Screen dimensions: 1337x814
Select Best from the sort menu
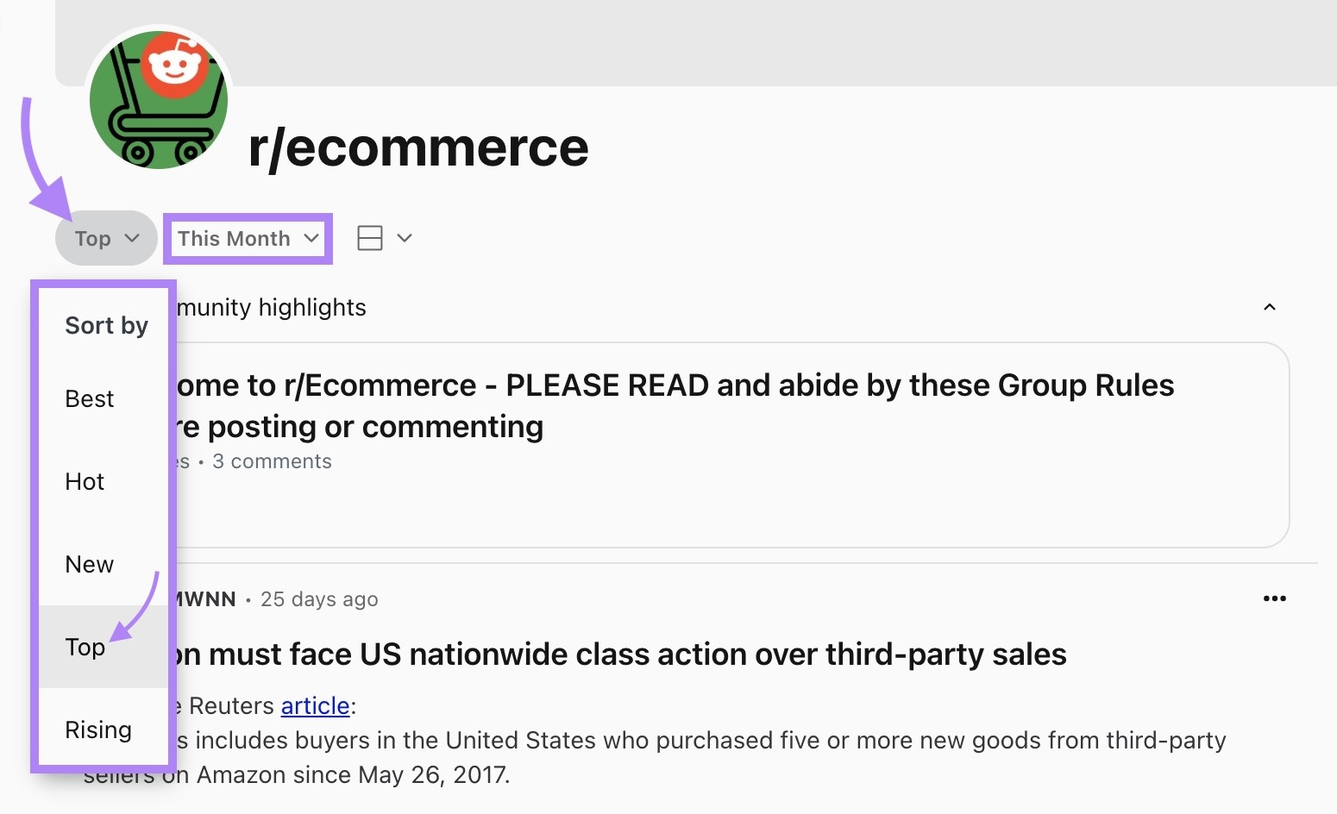89,398
